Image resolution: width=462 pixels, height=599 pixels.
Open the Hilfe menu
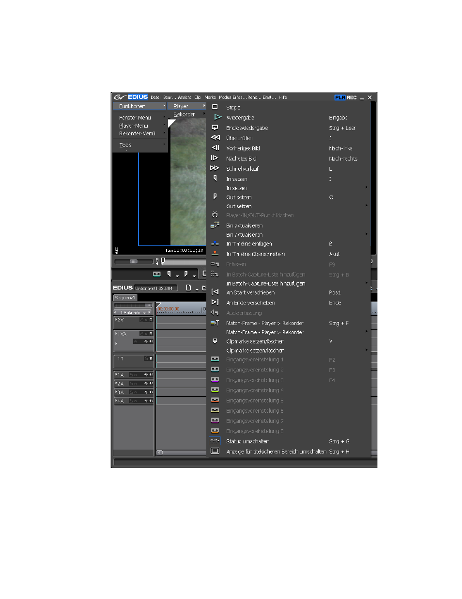pos(283,97)
